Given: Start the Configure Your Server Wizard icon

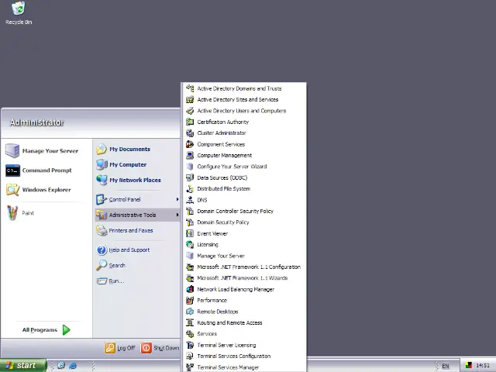Looking at the screenshot, I should point(190,167).
